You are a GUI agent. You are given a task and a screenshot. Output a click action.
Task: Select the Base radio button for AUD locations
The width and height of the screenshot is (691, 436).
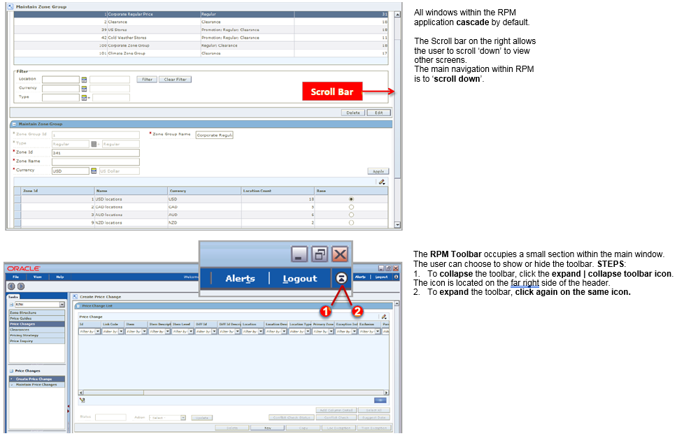tap(351, 214)
